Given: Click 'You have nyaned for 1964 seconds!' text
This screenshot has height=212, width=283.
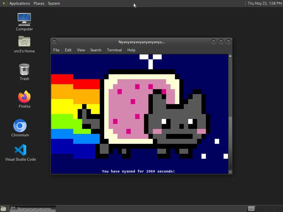Looking at the screenshot, I should click(138, 171).
